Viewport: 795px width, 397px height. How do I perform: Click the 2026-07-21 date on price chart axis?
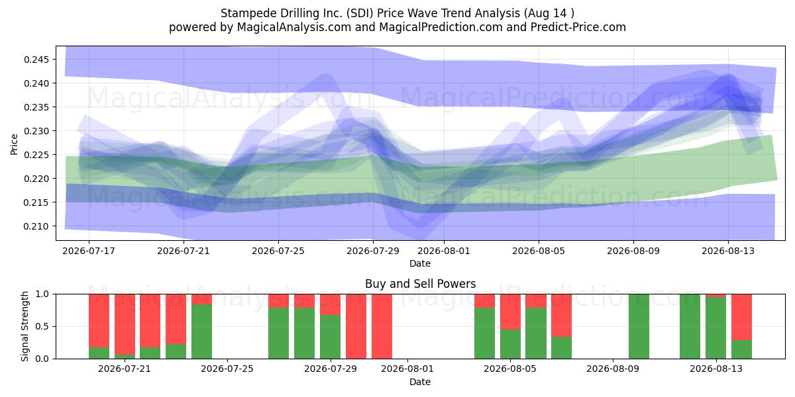184,251
